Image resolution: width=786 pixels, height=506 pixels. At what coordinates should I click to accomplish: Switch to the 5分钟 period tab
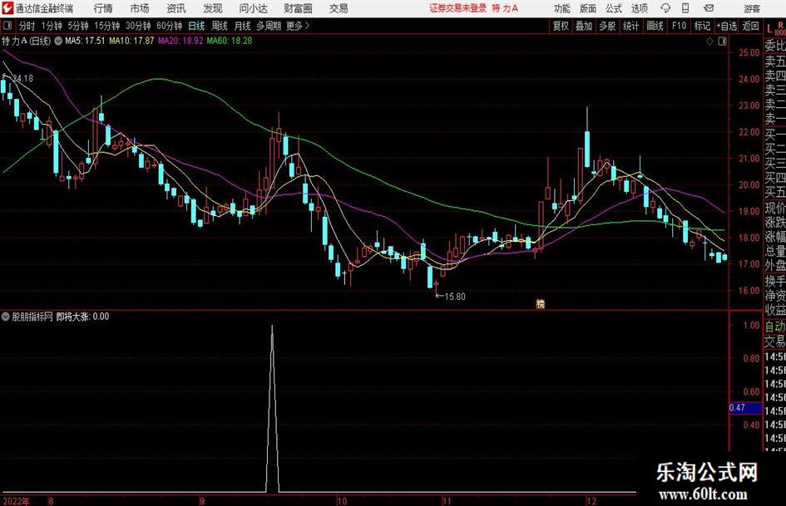(78, 26)
